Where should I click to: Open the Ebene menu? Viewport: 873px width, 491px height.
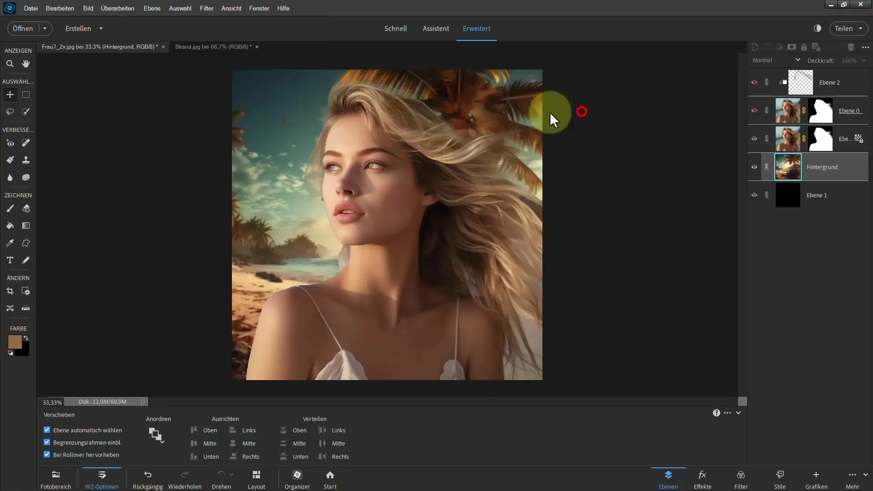click(x=152, y=8)
